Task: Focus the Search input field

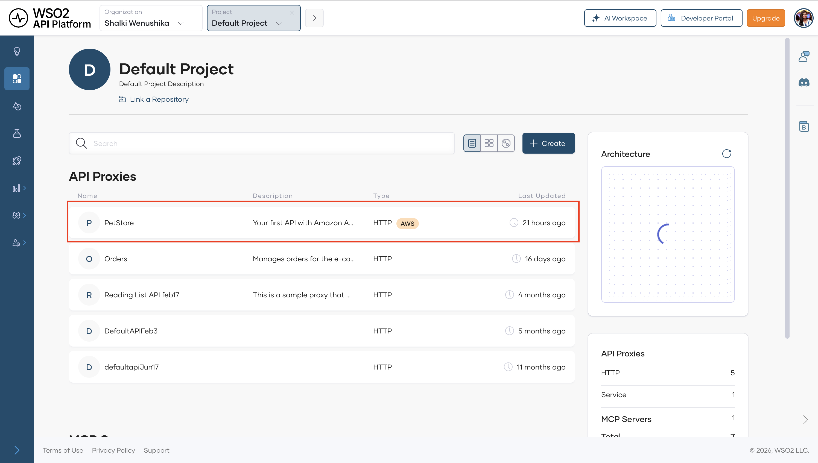Action: tap(261, 143)
